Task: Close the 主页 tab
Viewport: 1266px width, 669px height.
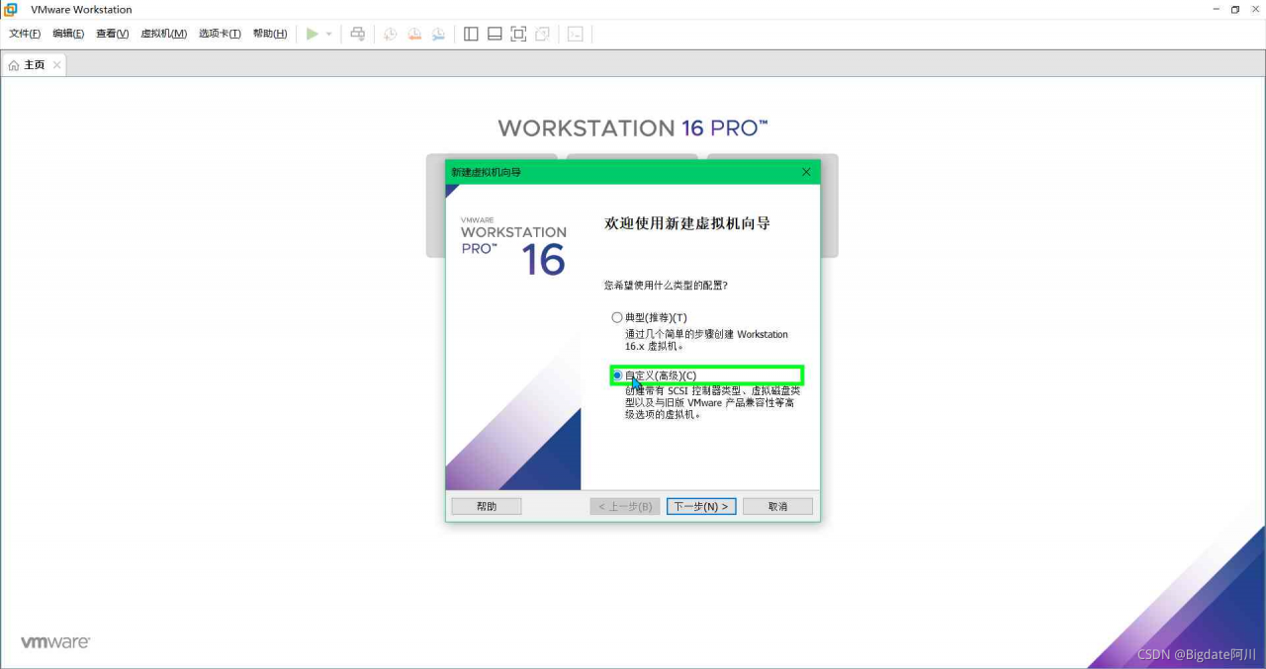Action: (57, 65)
